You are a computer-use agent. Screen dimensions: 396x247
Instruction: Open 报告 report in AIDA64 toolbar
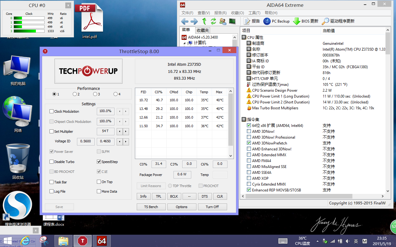(x=252, y=21)
